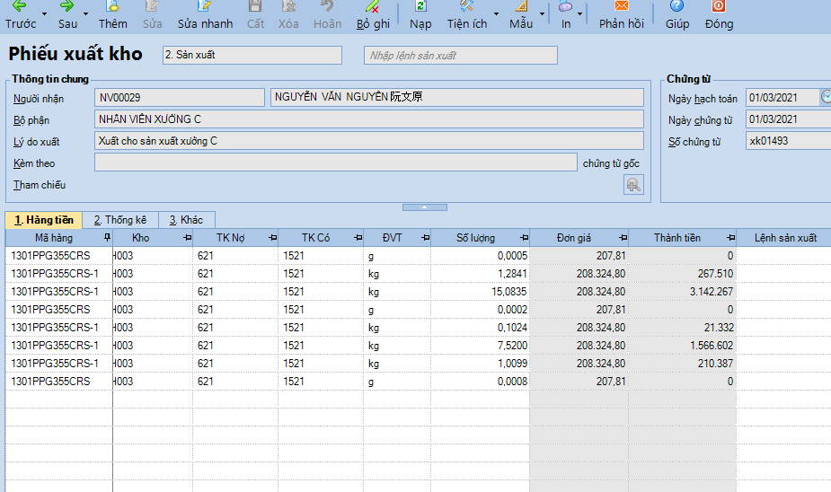Go to previous voucher with Trước

pos(20,15)
